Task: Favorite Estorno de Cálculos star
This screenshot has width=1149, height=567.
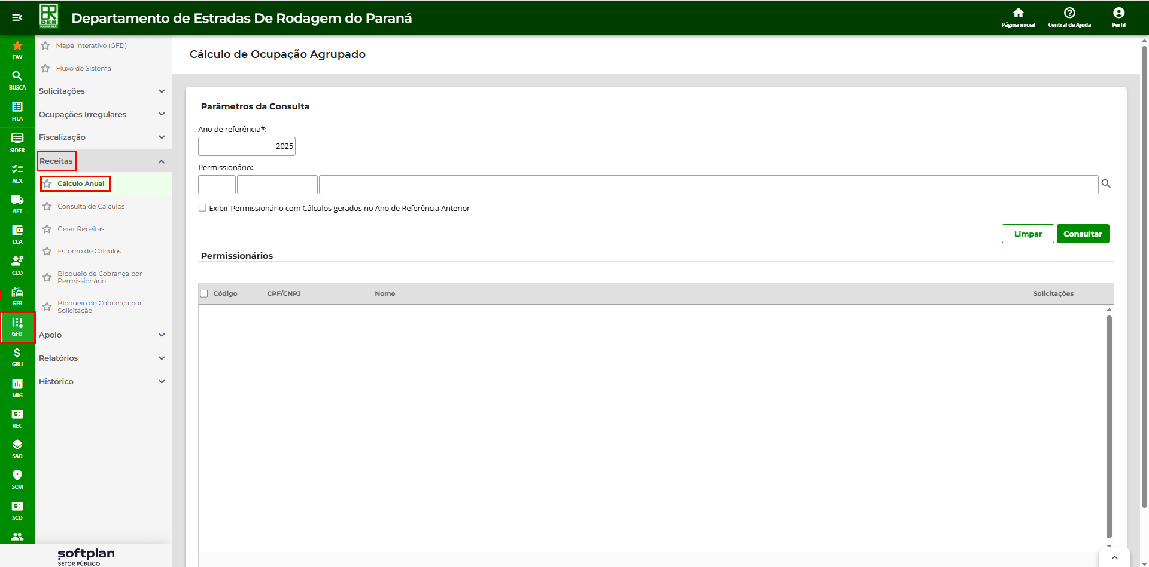Action: click(x=47, y=251)
